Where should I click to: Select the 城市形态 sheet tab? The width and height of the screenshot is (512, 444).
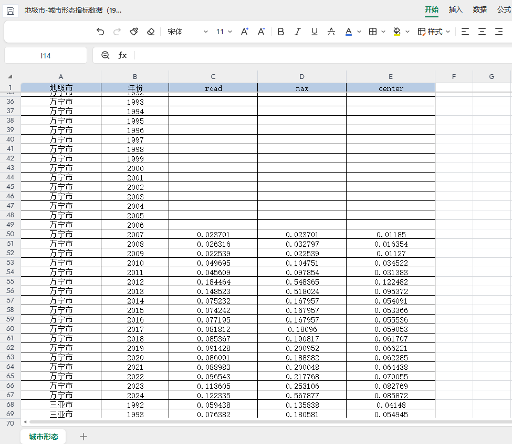44,437
